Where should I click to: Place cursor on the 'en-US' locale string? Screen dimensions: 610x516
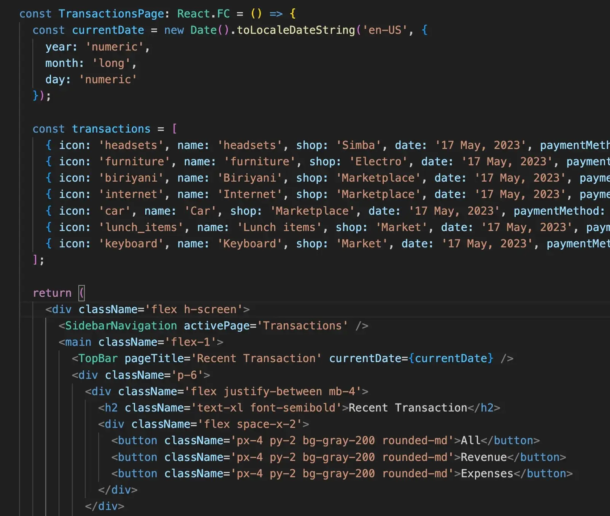(x=385, y=30)
